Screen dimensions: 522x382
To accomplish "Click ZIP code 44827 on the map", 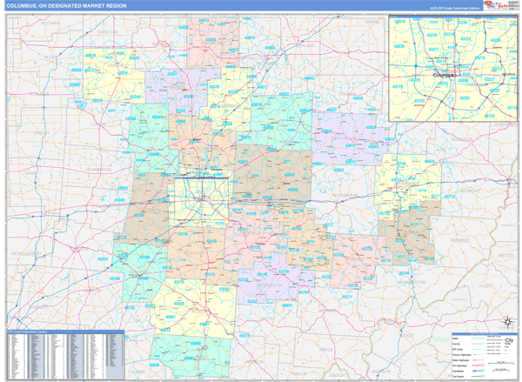I will (x=233, y=50).
